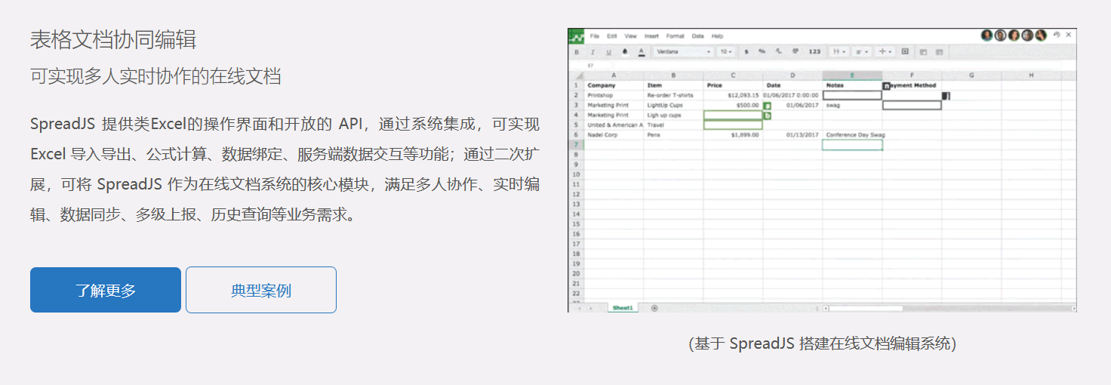Select highlighted column header E
This screenshot has height=385, width=1111.
tap(852, 75)
